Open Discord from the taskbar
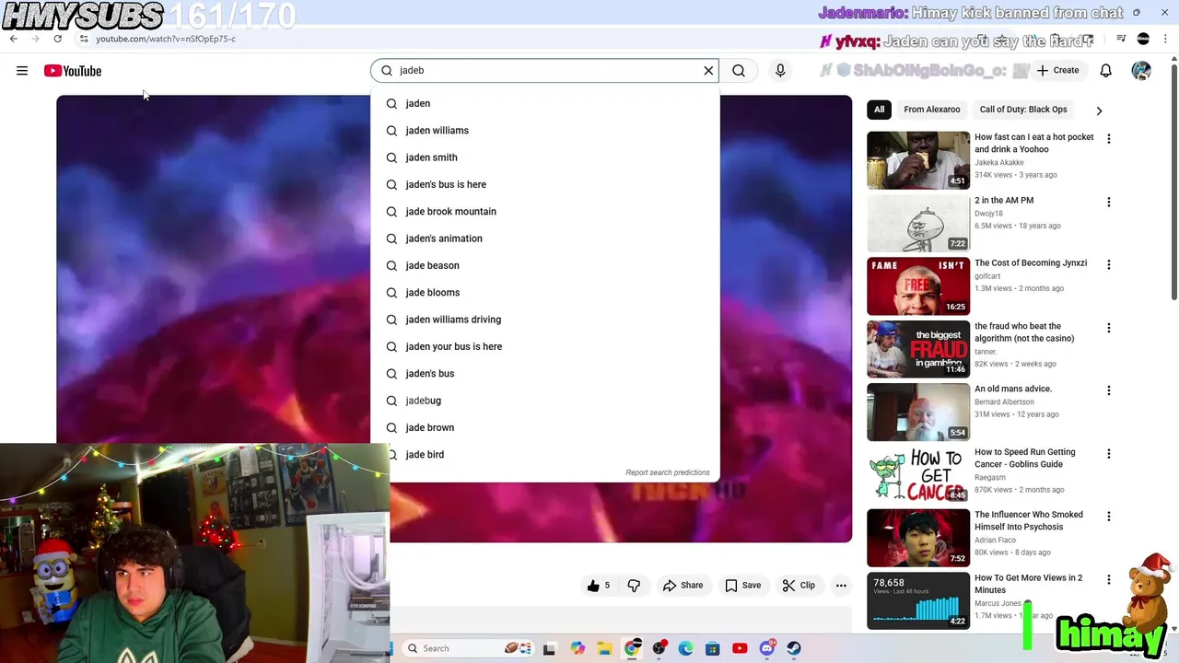The width and height of the screenshot is (1179, 663). point(767,648)
